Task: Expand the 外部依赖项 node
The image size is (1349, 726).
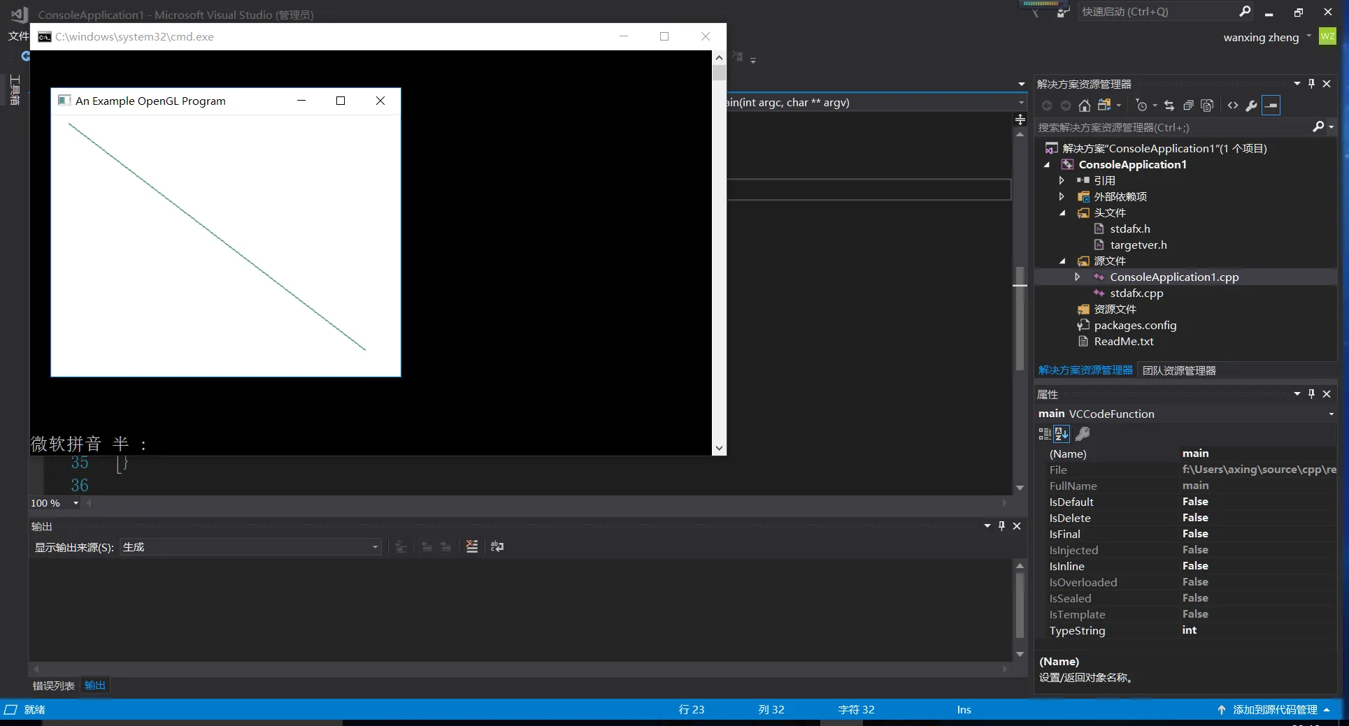Action: pos(1062,196)
